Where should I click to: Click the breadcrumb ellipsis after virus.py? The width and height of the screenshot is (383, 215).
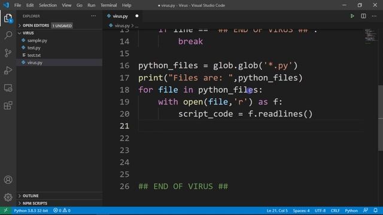136,26
